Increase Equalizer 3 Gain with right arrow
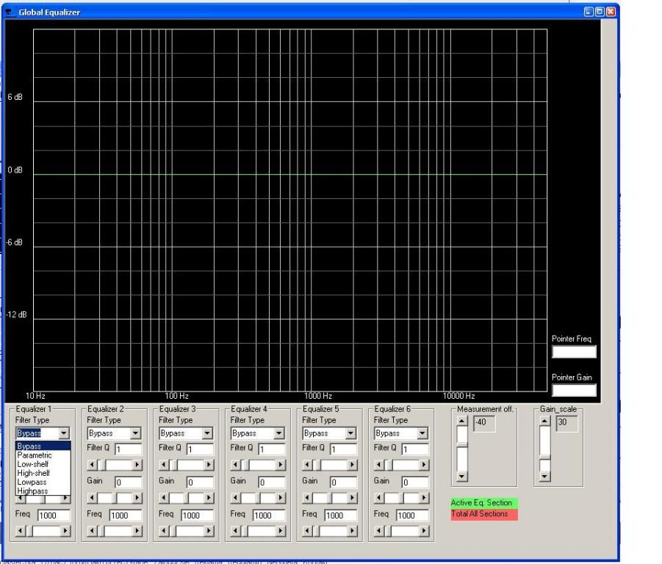Viewport: 662px width, 564px height. coord(209,498)
